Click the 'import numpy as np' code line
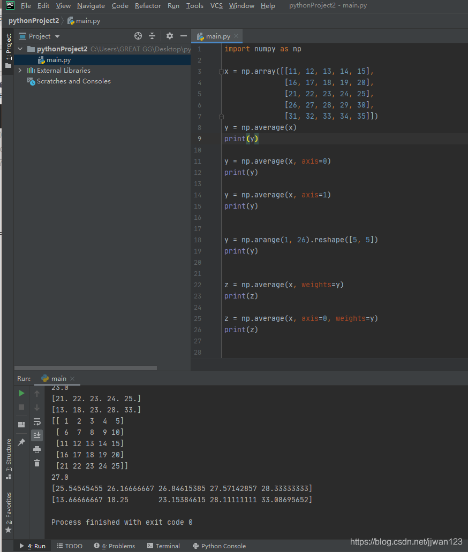Screen dimensions: 468x552 tap(263, 49)
